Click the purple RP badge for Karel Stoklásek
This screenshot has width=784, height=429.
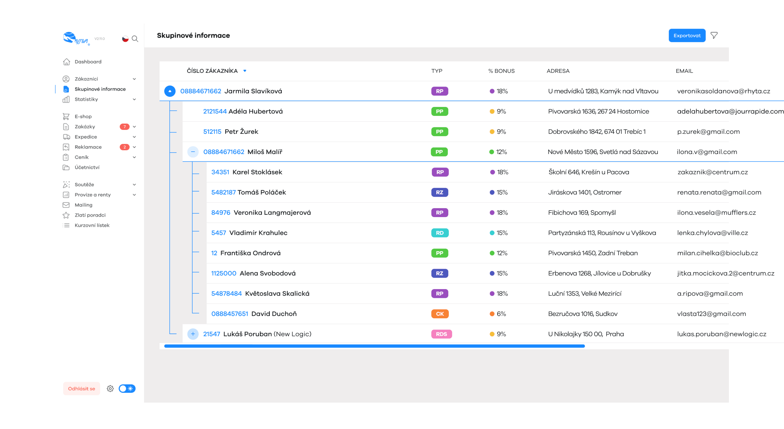(440, 172)
